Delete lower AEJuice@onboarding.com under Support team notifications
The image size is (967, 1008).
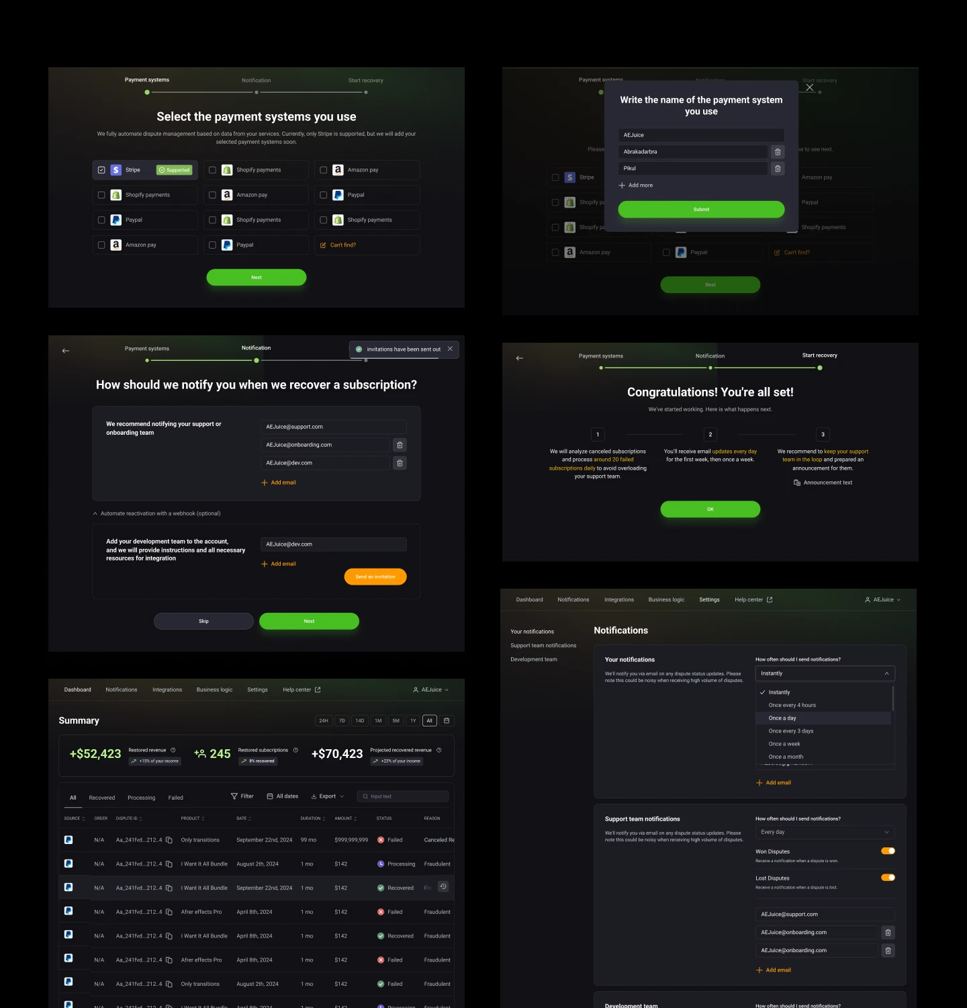pos(888,950)
